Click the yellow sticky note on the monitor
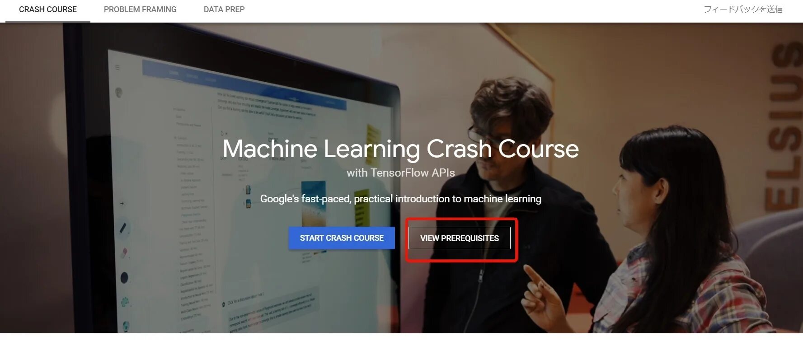Image resolution: width=803 pixels, height=364 pixels. [373, 138]
